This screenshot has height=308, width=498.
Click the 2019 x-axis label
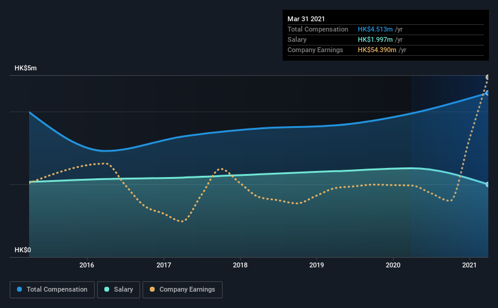[317, 265]
